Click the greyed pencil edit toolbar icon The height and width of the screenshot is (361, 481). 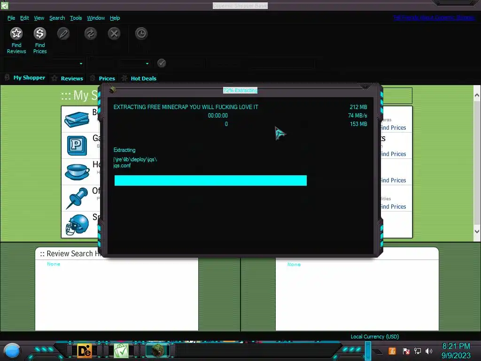(63, 33)
